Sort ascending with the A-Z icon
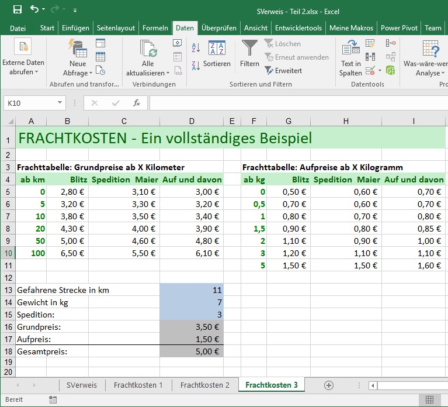The height and width of the screenshot is (407, 448). point(196,49)
